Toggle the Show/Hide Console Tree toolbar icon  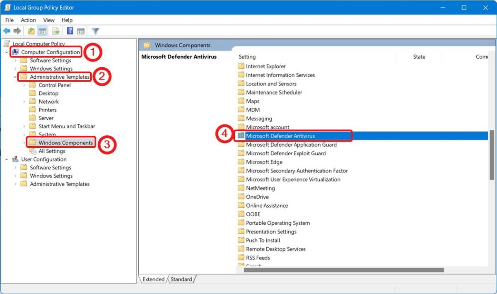42,30
